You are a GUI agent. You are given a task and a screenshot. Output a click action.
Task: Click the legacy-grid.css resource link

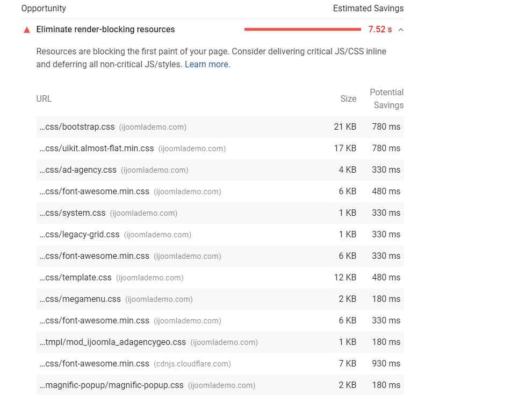[x=80, y=235]
